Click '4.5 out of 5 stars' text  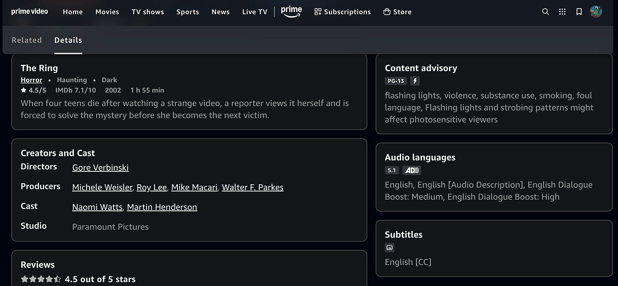pyautogui.click(x=100, y=279)
